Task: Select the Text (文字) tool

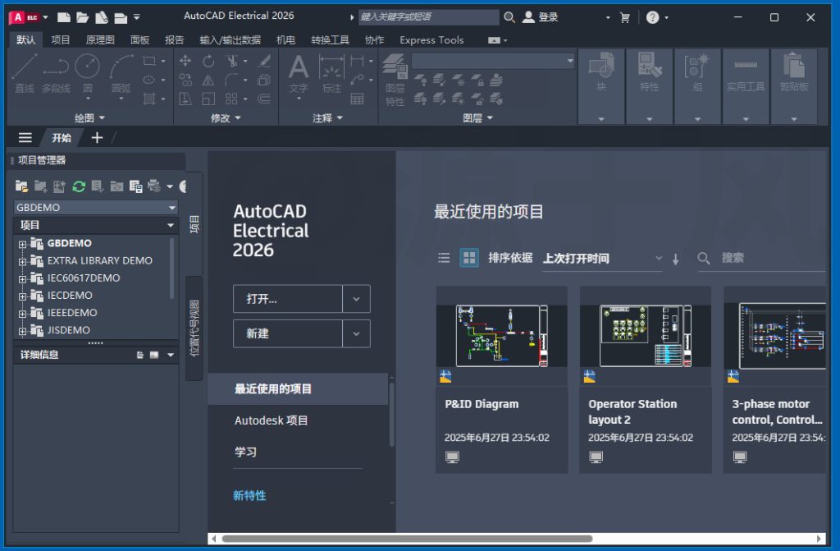Action: click(299, 74)
